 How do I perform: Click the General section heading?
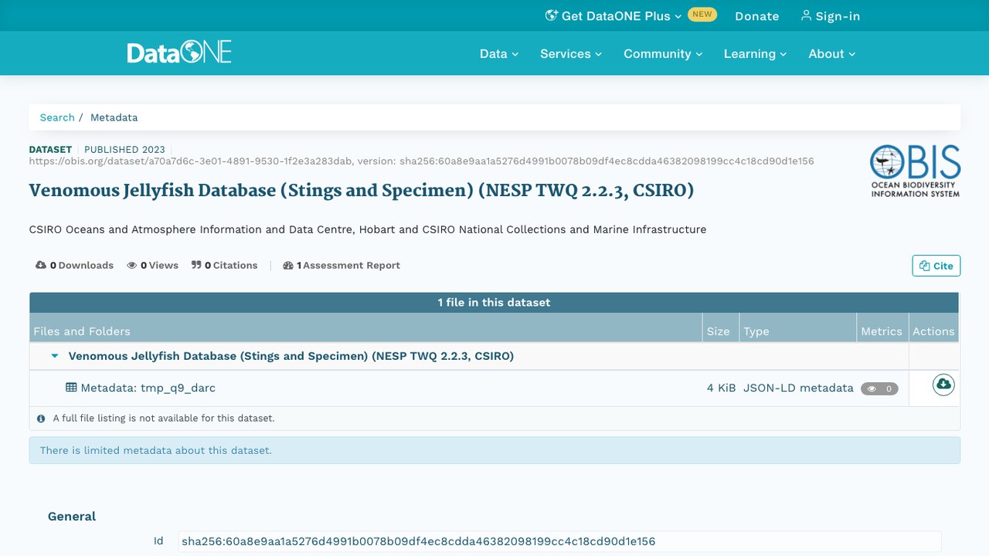pos(72,517)
